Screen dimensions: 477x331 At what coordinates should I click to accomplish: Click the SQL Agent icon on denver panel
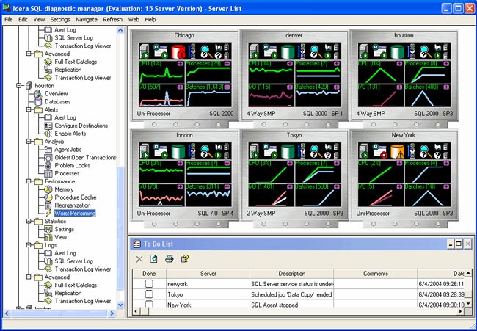click(271, 51)
